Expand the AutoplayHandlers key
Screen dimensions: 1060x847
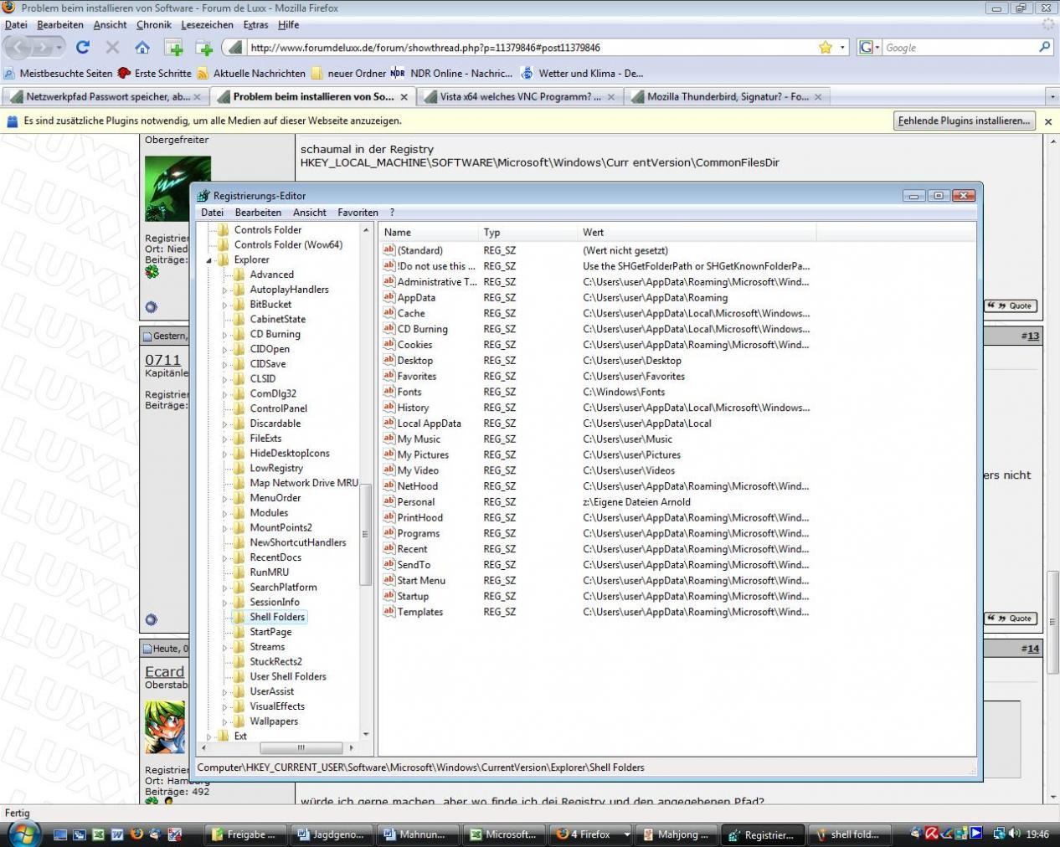tap(224, 290)
